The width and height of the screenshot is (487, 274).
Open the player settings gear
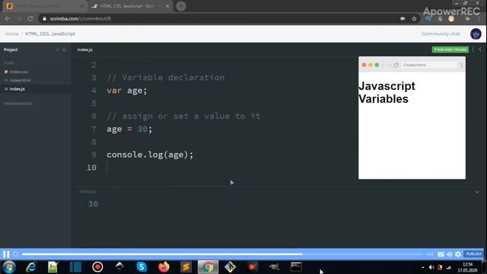[458, 254]
